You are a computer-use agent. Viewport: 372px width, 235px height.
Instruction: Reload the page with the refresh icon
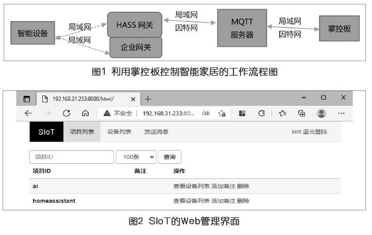[66, 113]
